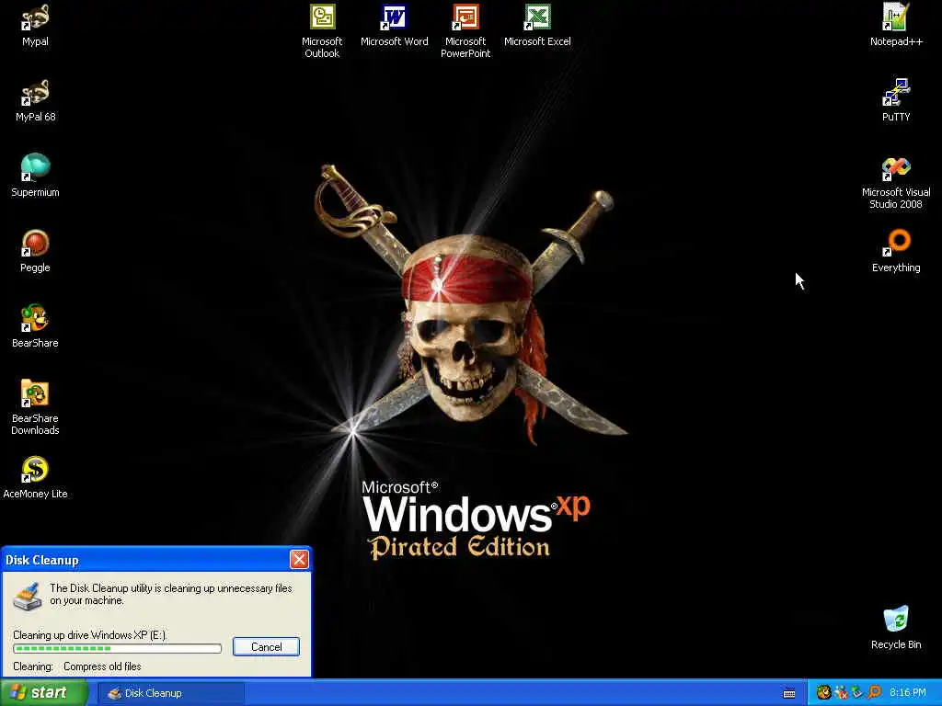
Task: Select Microsoft Visual Studio 2008 icon
Action: pos(896,183)
